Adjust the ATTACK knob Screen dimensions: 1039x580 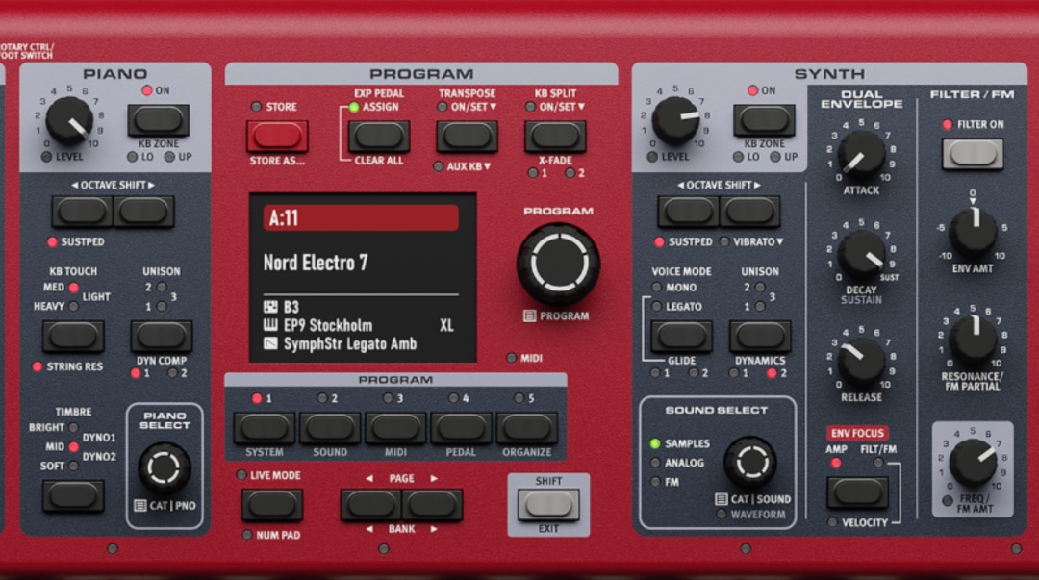[x=861, y=154]
